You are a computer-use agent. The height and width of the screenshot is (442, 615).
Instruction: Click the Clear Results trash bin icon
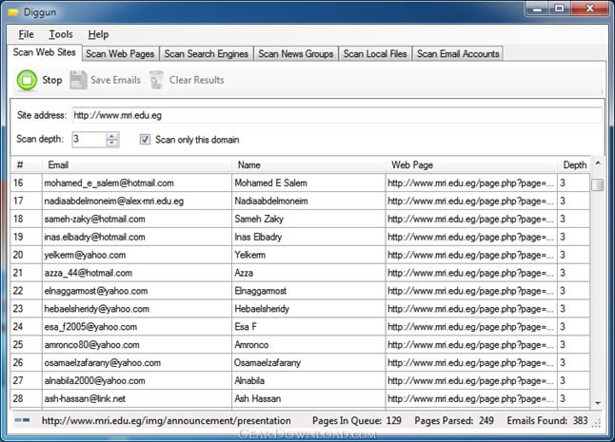pos(156,80)
